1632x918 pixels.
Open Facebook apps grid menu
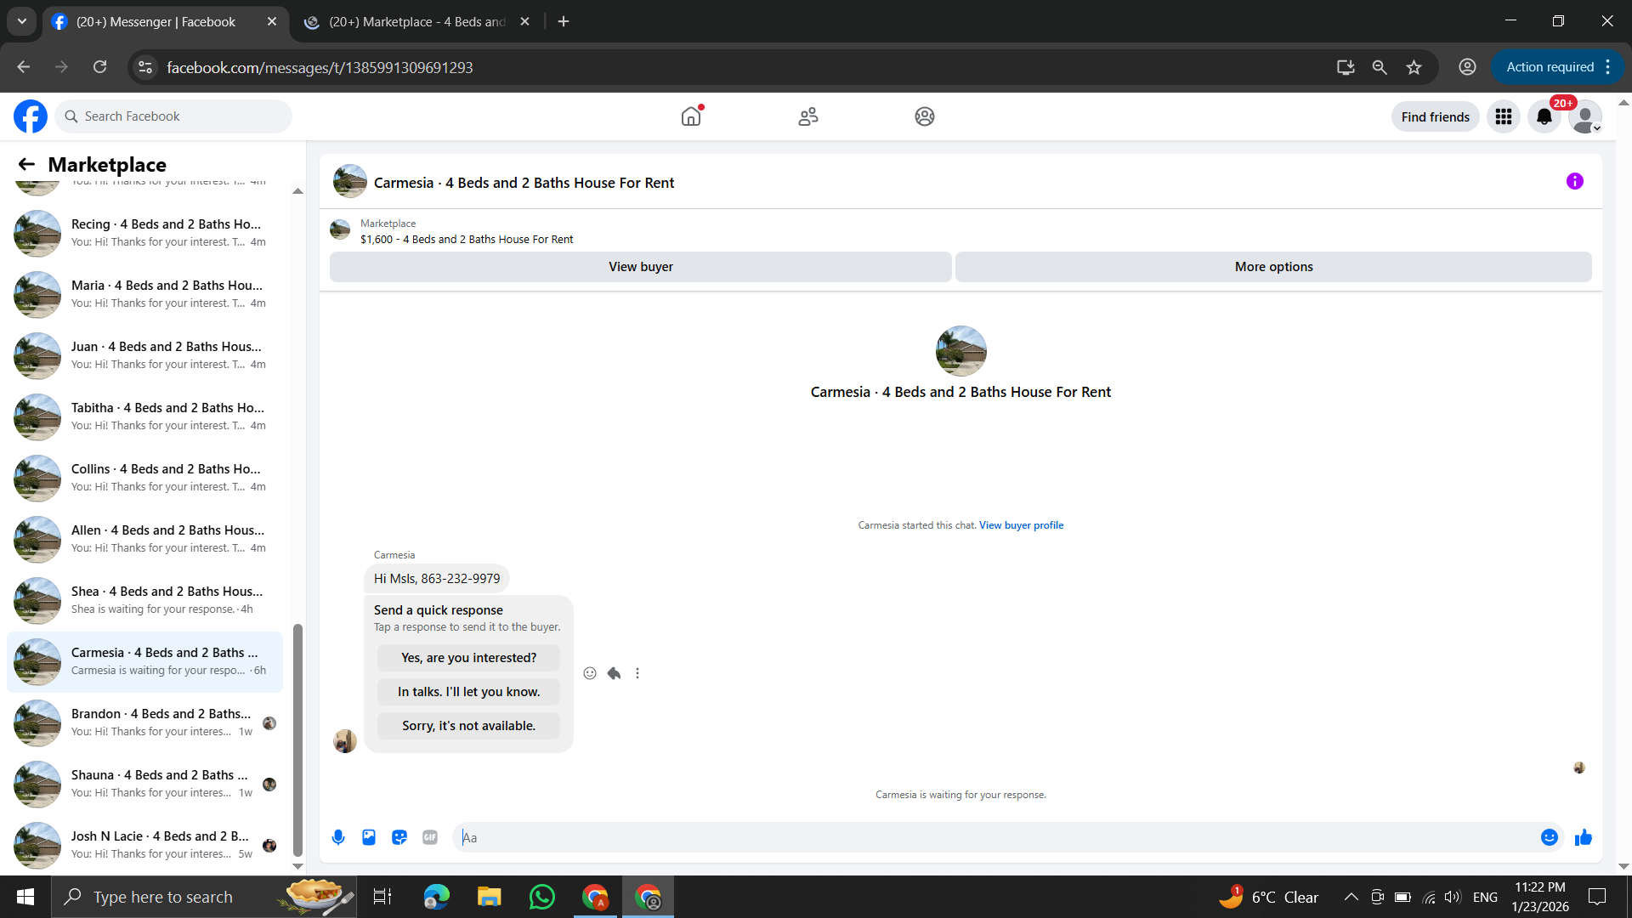pyautogui.click(x=1503, y=116)
